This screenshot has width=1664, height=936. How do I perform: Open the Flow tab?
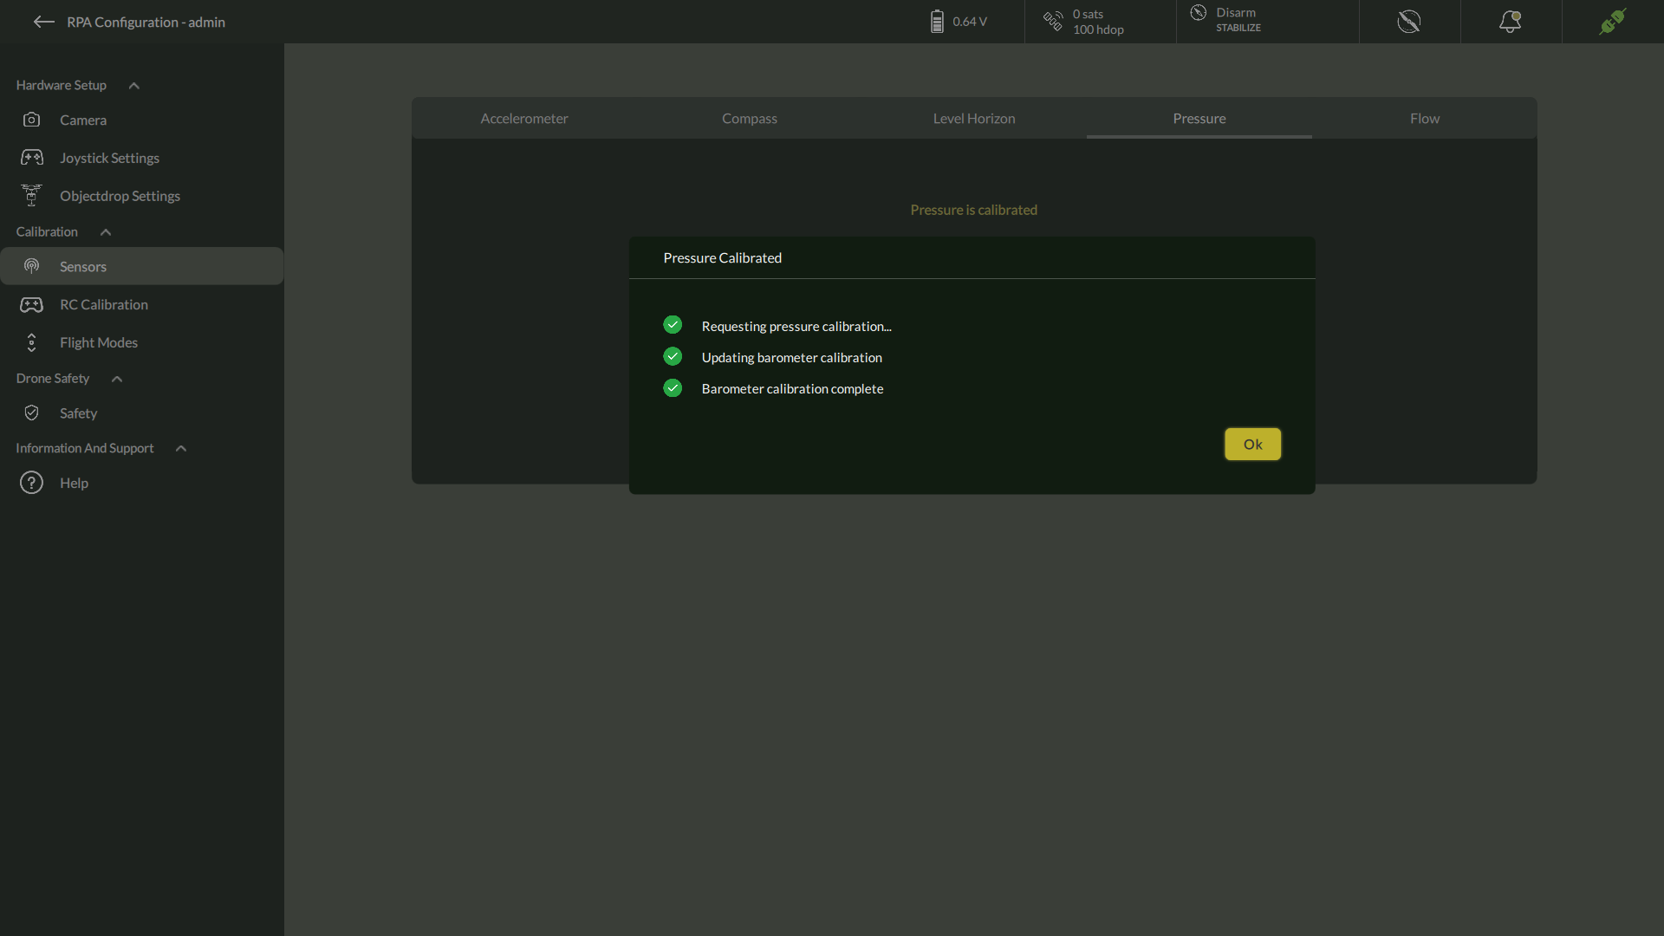coord(1425,118)
